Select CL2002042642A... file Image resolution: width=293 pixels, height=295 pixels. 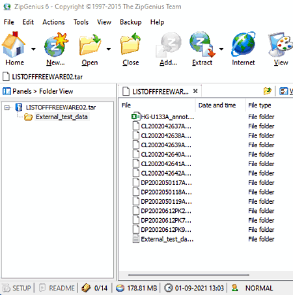pos(166,173)
